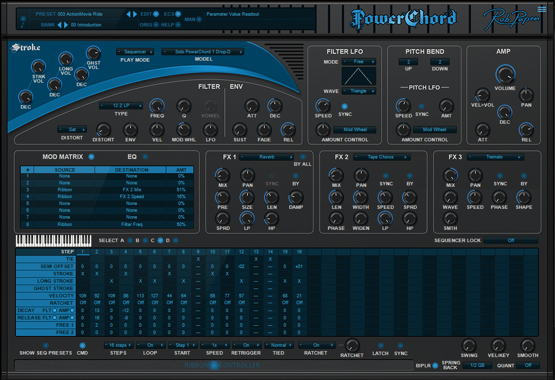Click the Pitch LFO AMT knob

tap(446, 106)
